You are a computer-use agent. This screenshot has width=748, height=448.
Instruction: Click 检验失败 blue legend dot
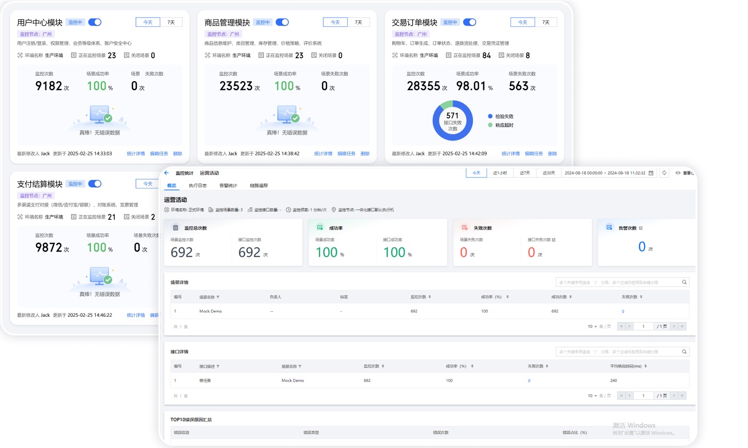[490, 116]
